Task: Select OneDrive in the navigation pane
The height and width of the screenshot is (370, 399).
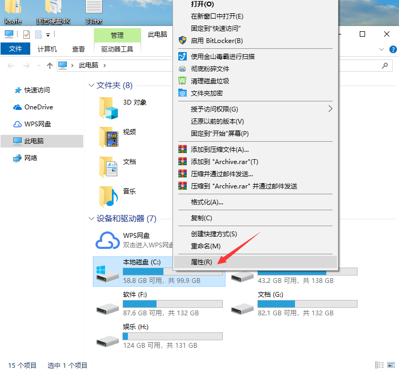Action: 38,107
